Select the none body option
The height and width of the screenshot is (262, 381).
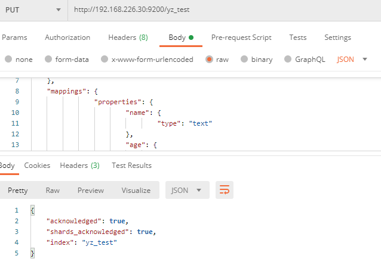[x=8, y=60]
